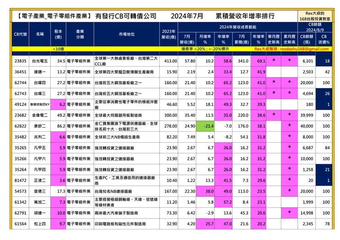Click the rexdashu168@gmail.com email text
Viewport: 340px width, 240px height.
(304, 49)
